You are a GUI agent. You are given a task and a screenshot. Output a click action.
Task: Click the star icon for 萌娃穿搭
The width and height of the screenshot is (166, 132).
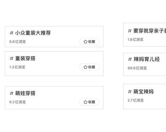85,102
